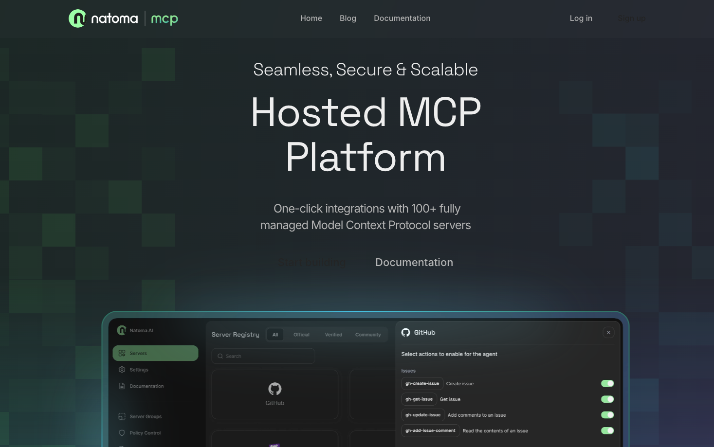Image resolution: width=714 pixels, height=447 pixels.
Task: Click the 'Server Registry' heading
Action: pyautogui.click(x=235, y=335)
